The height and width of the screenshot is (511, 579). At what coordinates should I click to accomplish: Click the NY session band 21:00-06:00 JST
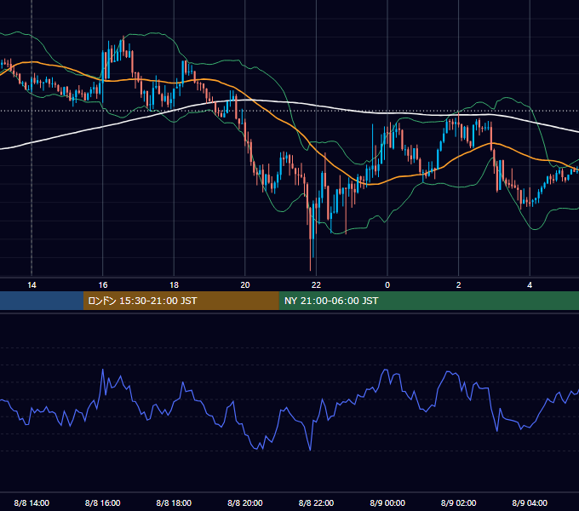click(x=428, y=301)
